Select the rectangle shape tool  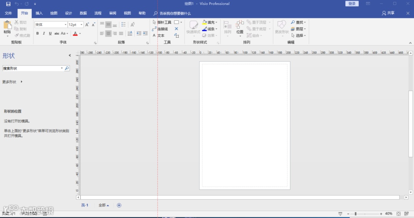click(176, 22)
